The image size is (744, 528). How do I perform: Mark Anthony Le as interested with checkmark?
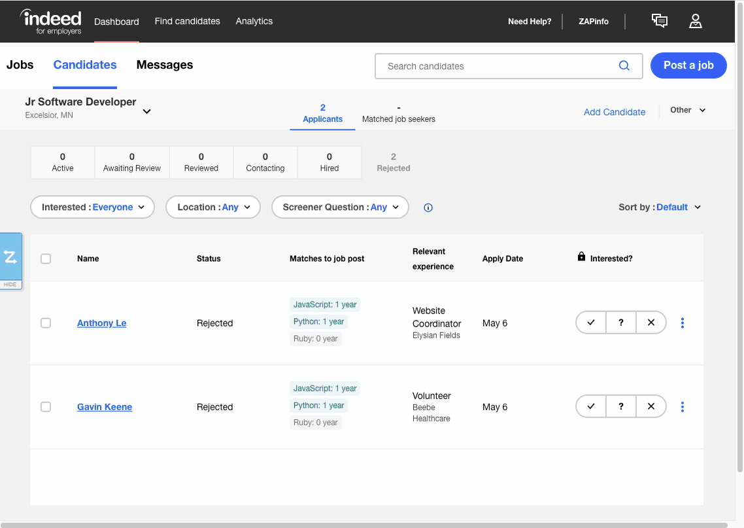591,323
